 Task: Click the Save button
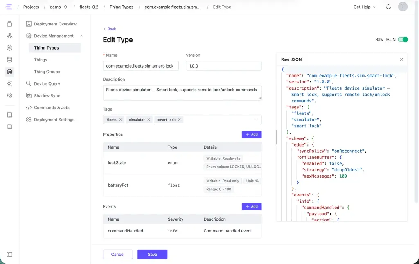[152, 254]
